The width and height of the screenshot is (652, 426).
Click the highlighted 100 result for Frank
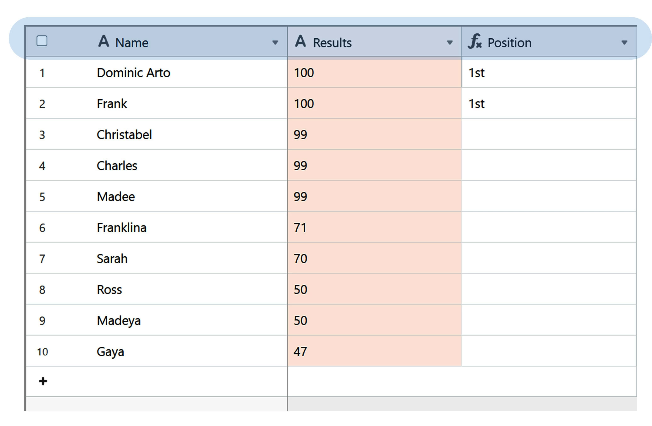point(374,103)
